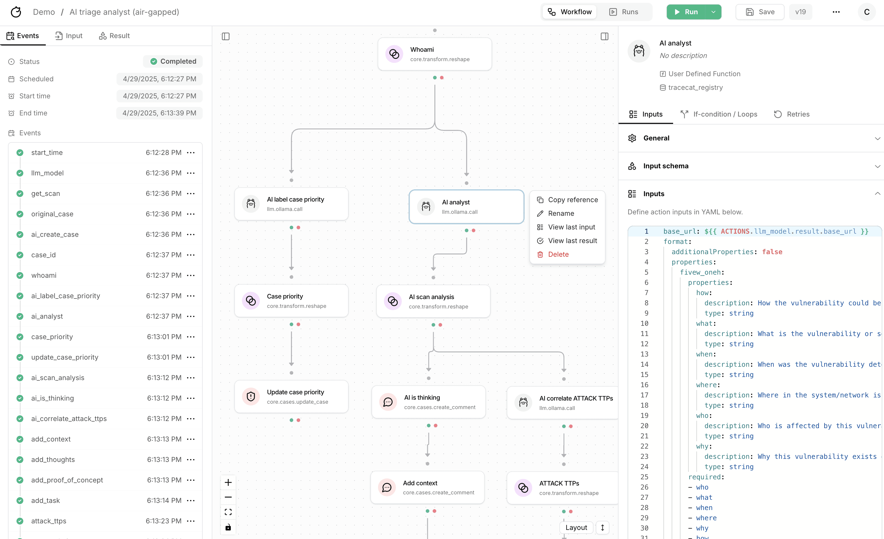This screenshot has height=539, width=884.
Task: Open options for whoami event
Action: 191,275
